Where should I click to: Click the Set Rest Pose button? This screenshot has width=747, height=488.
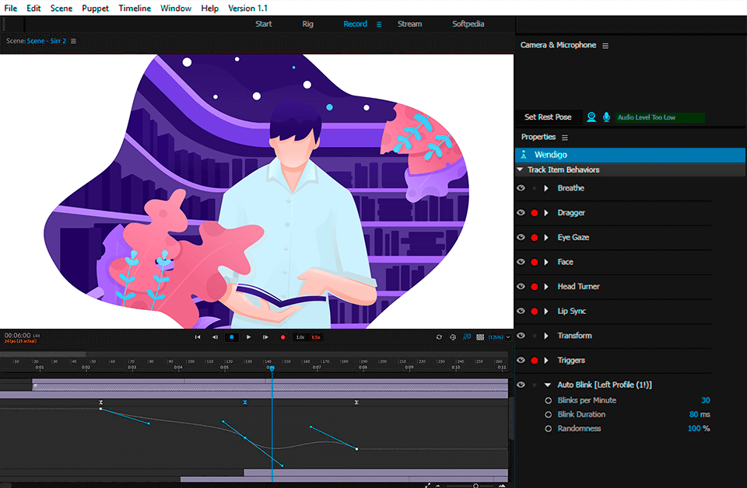click(548, 117)
